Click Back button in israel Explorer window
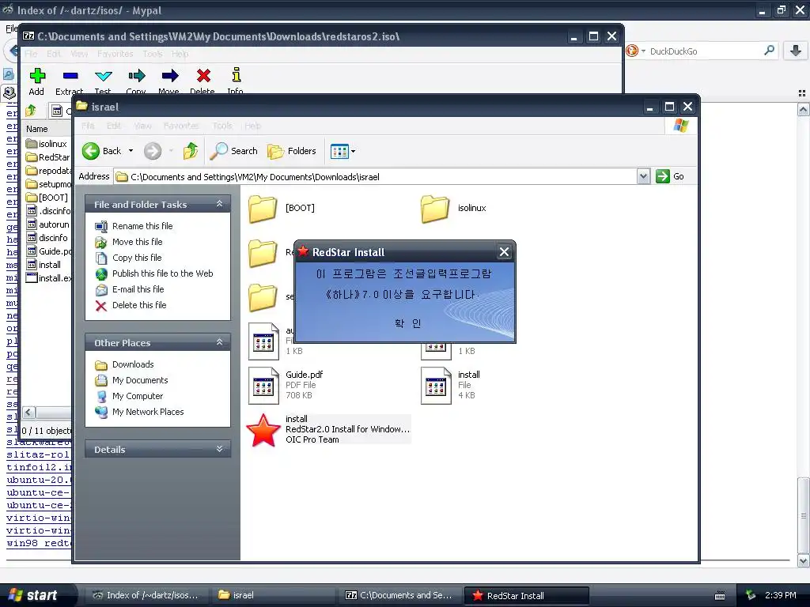The width and height of the screenshot is (810, 607). click(101, 151)
